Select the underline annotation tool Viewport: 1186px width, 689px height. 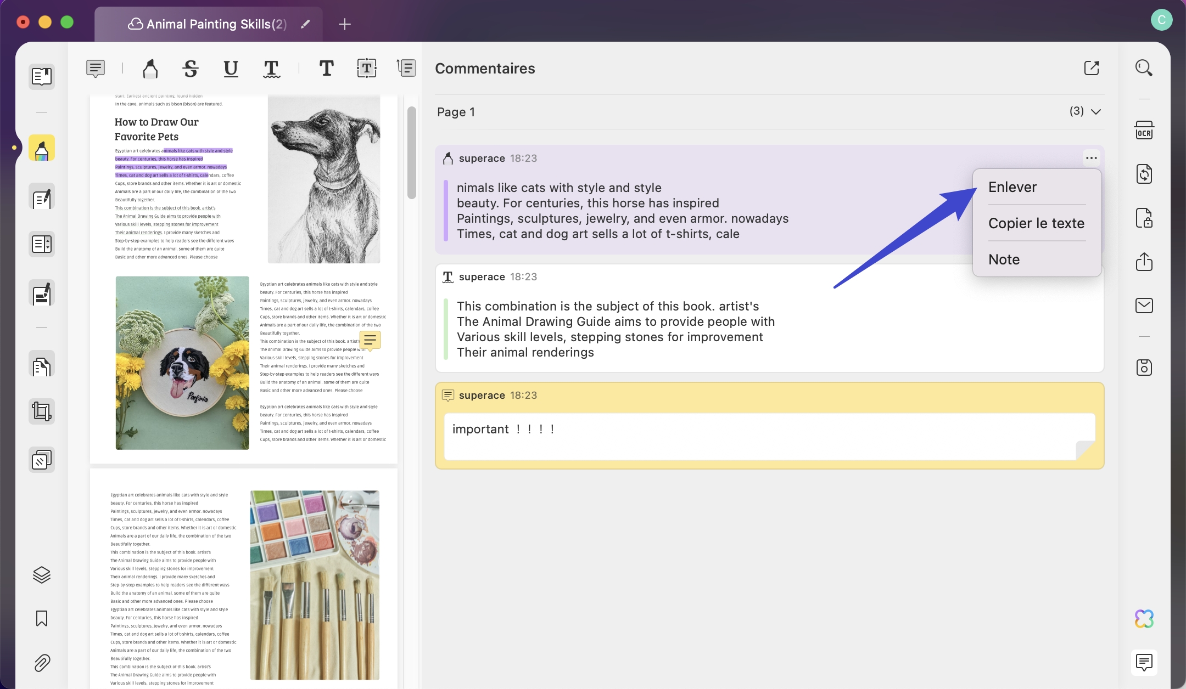[x=231, y=69]
